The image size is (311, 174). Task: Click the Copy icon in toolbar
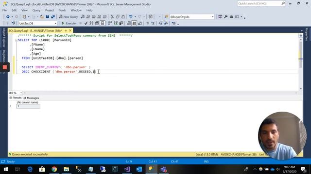(x=118, y=17)
